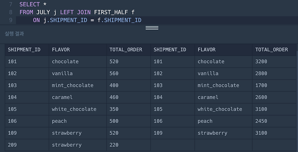Click the leftmost SHIPMENT_ID column header
This screenshot has height=152, width=298.
[x=24, y=49]
